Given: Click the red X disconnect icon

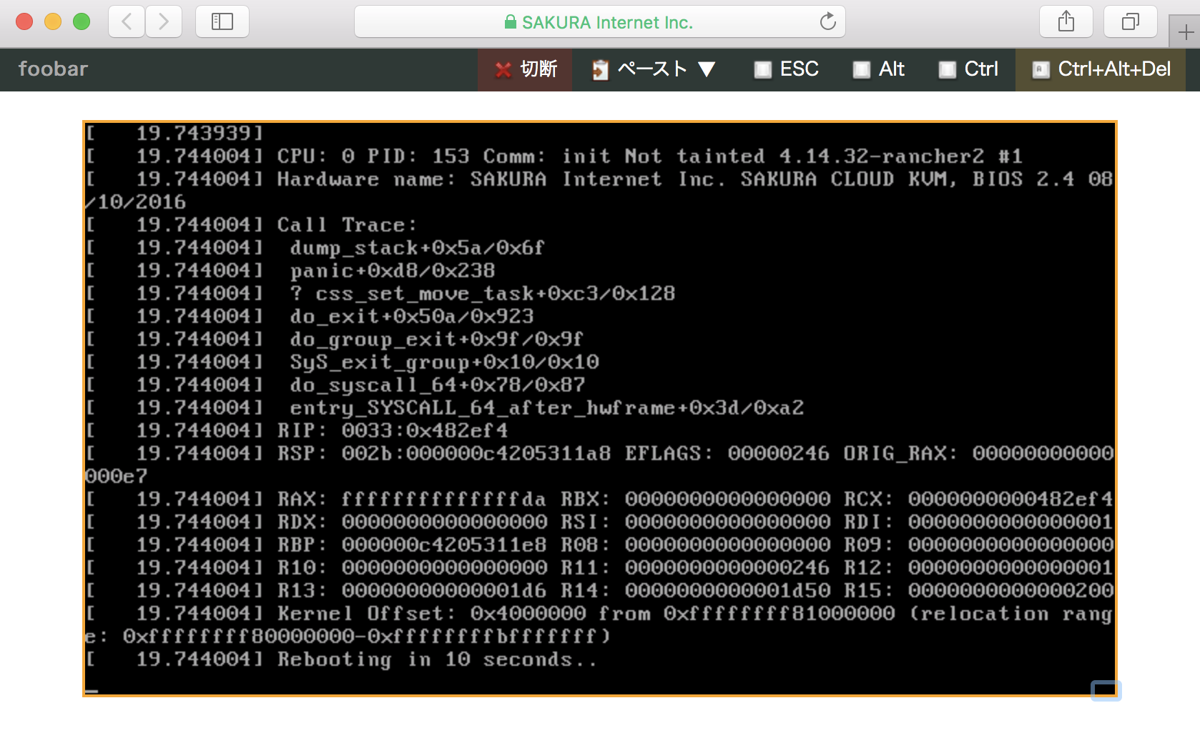Looking at the screenshot, I should point(503,69).
